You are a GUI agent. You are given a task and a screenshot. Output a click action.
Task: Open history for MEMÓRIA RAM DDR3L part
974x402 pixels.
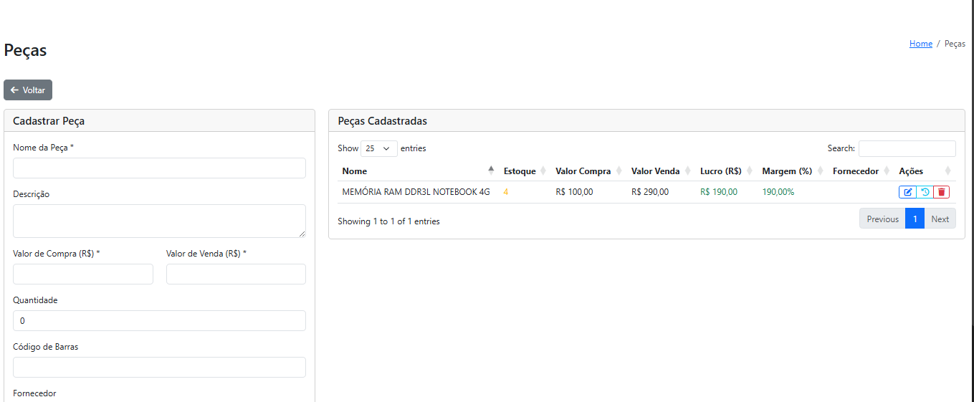coord(925,192)
